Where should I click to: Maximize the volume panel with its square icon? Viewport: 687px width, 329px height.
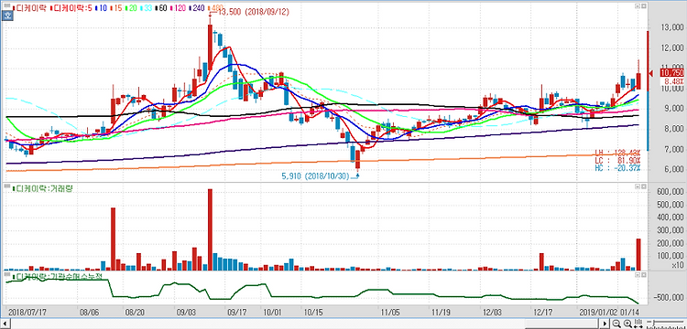click(x=644, y=186)
